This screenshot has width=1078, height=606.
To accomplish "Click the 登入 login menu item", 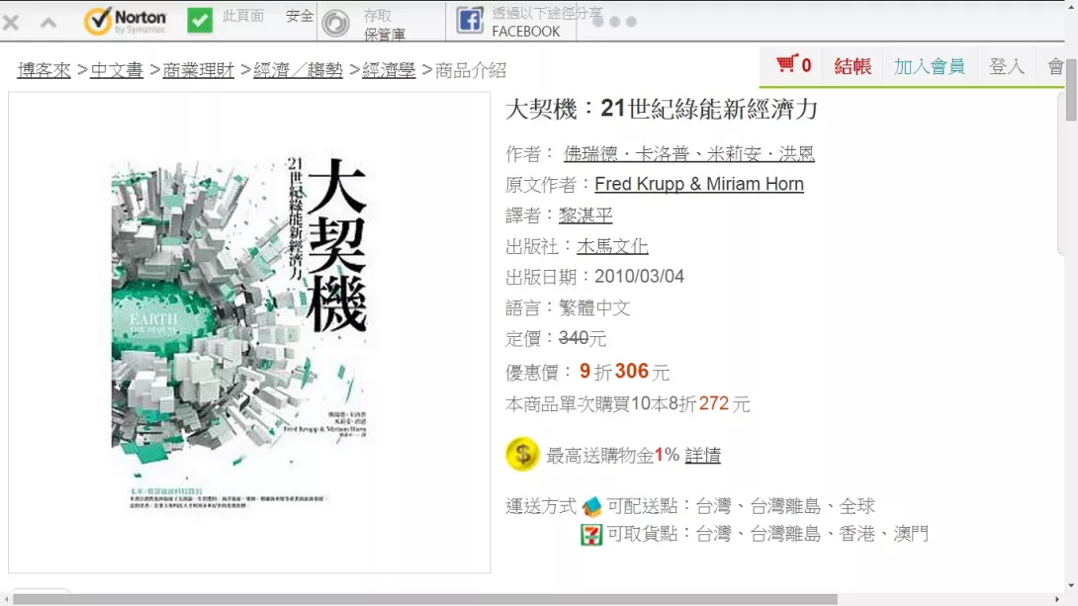I will click(x=1007, y=66).
